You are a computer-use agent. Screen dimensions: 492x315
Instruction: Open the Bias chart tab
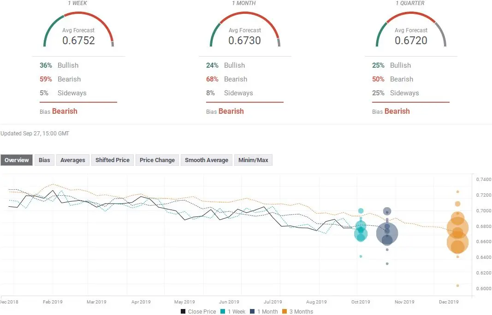44,160
